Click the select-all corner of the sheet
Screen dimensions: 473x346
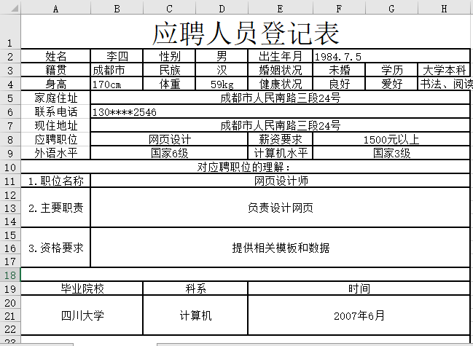[10, 8]
